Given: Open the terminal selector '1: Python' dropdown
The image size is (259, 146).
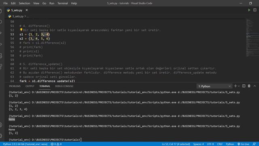Looking at the screenshot, I should click(x=214, y=86).
